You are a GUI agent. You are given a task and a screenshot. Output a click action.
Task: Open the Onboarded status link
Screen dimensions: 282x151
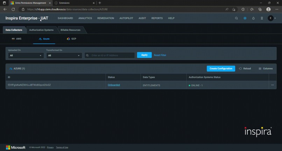114,85
